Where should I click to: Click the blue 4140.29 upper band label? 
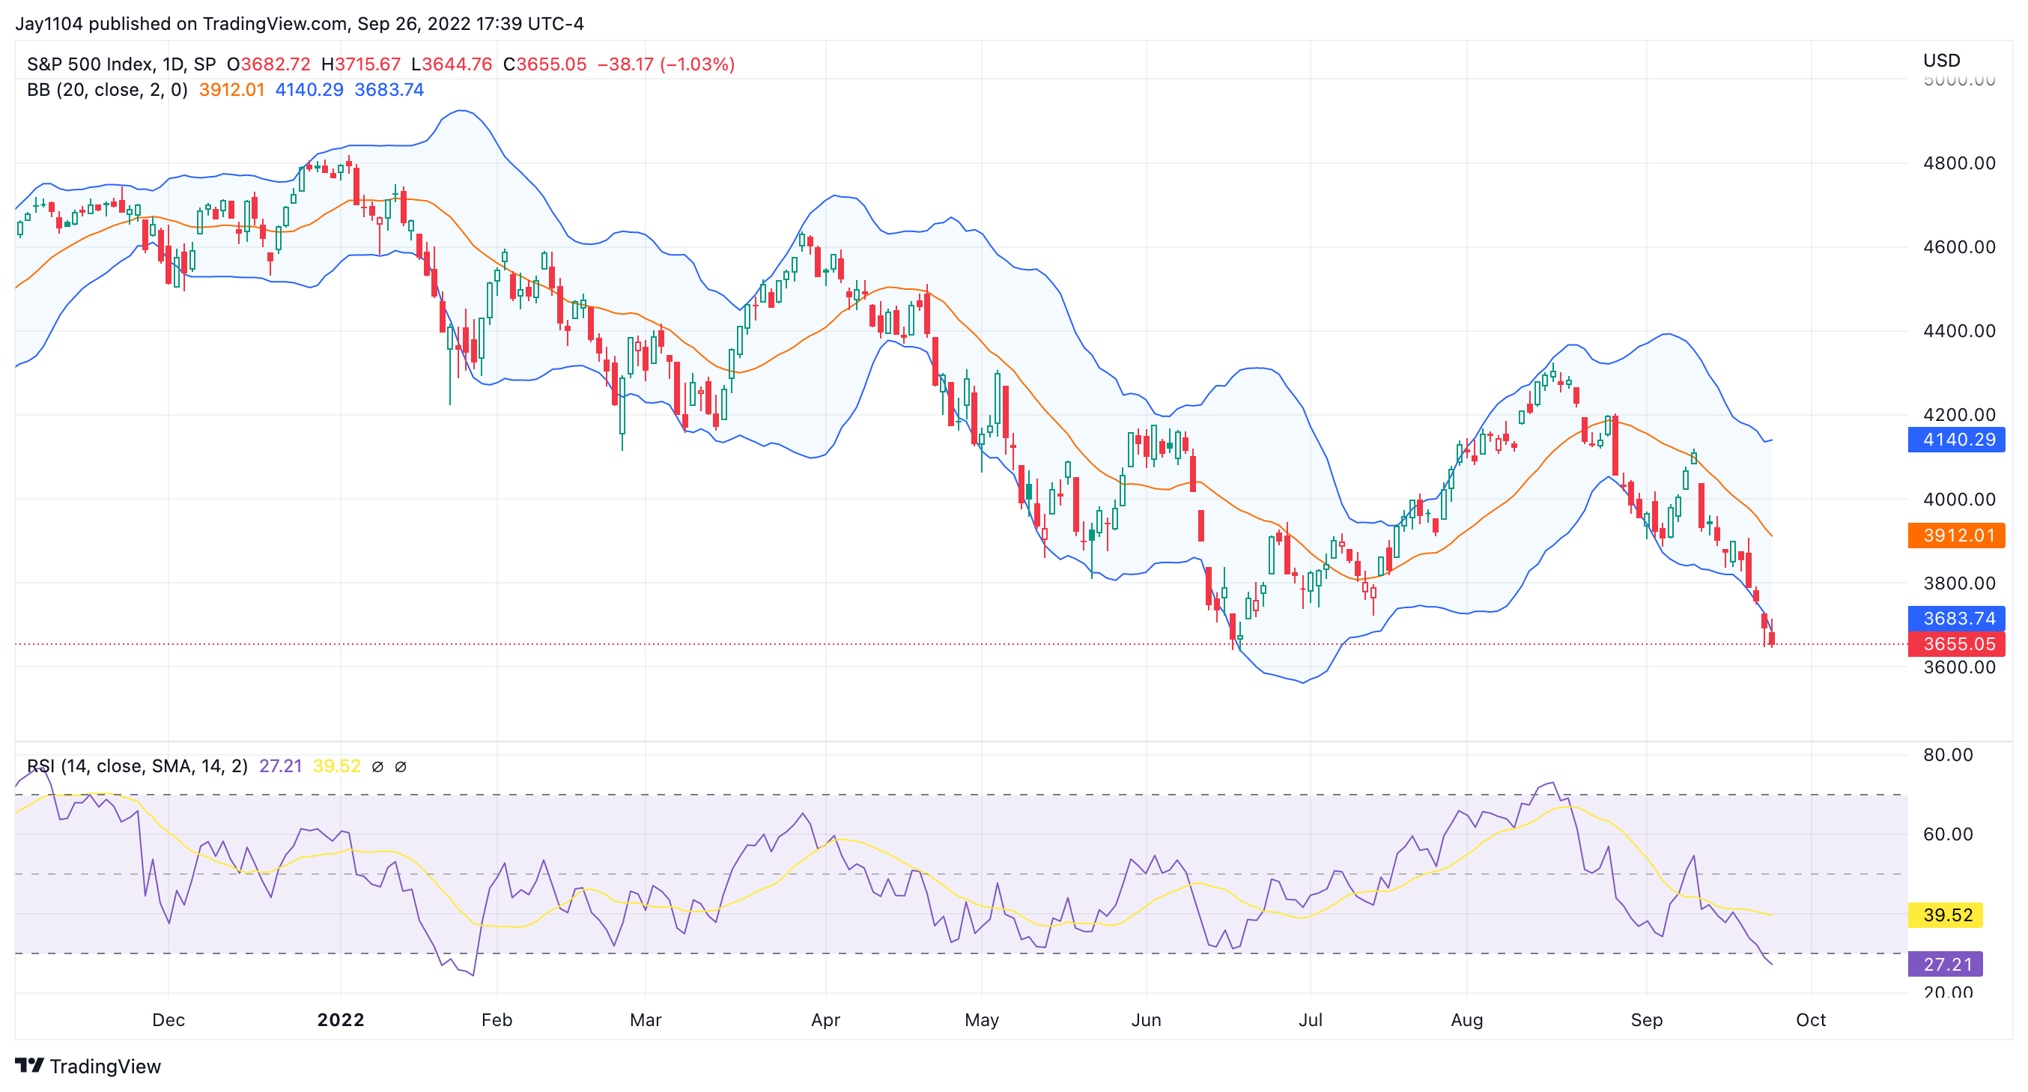1955,440
